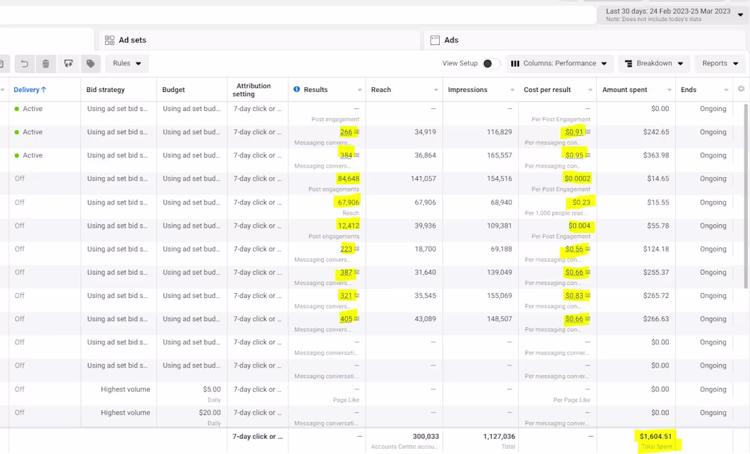Click the undo arrow icon in toolbar
This screenshot has height=454, width=750.
coord(25,63)
